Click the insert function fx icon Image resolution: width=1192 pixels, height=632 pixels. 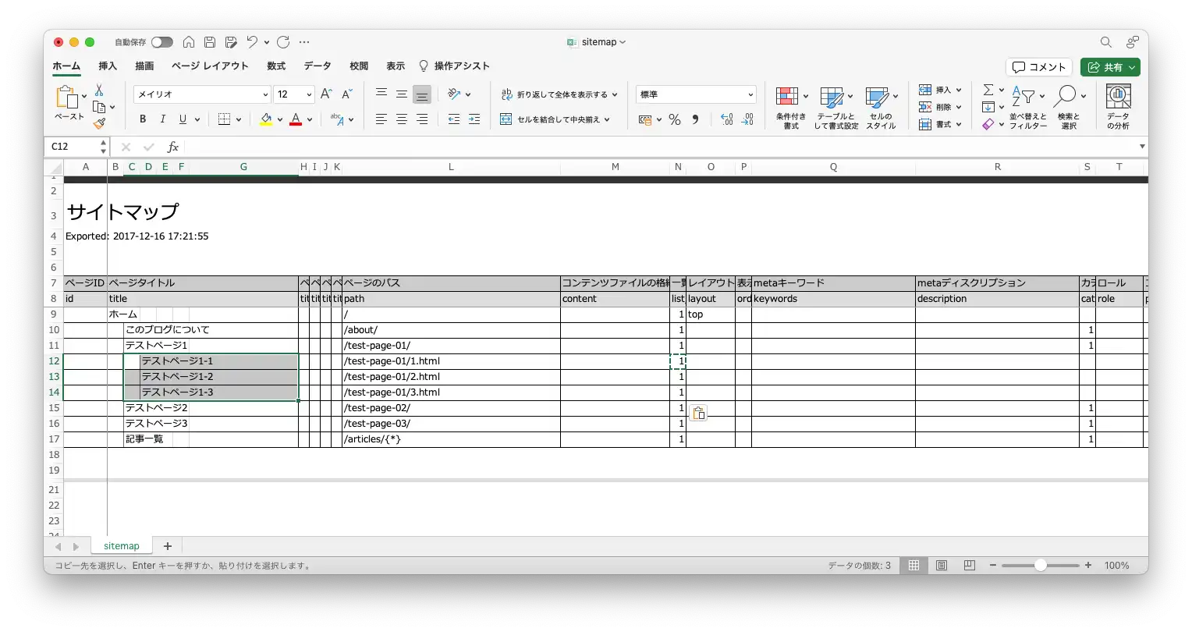pos(173,147)
